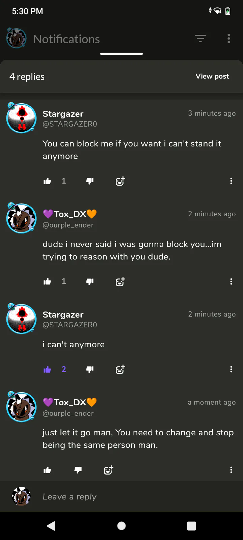Open Tox_DX's avatar on "a moment ago" reply
This screenshot has width=243, height=540.
21,406
